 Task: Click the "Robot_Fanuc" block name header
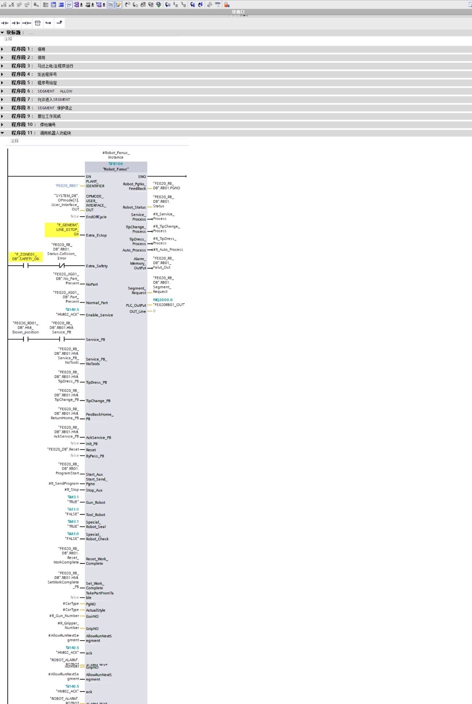tap(116, 169)
